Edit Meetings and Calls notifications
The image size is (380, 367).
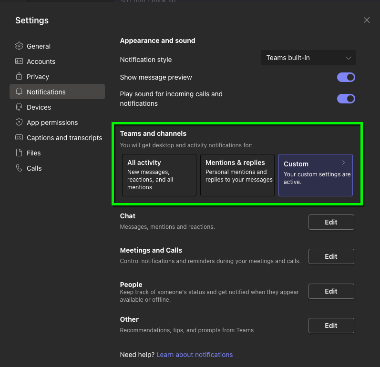(331, 256)
